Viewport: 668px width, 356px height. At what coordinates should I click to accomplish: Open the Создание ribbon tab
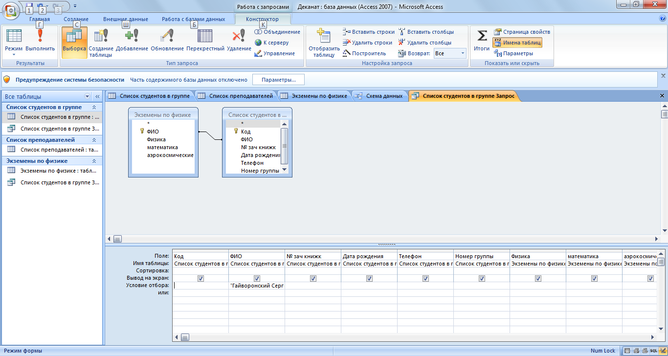(76, 19)
